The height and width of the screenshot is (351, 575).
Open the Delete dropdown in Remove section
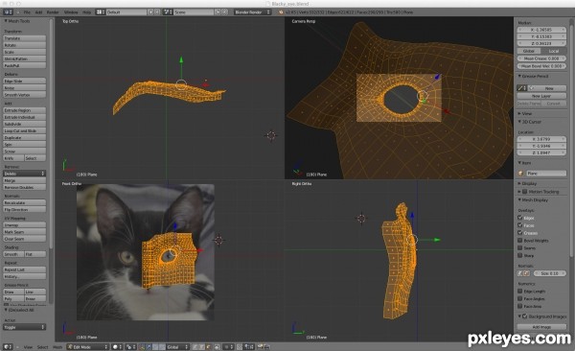click(25, 174)
